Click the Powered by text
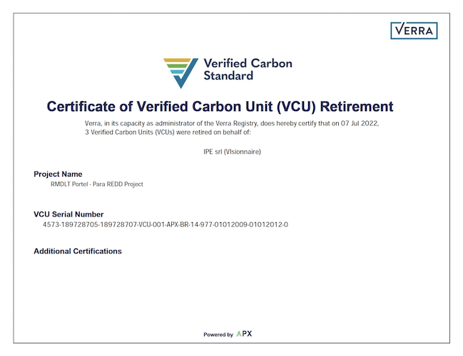This screenshot has width=463, height=356. click(x=218, y=335)
